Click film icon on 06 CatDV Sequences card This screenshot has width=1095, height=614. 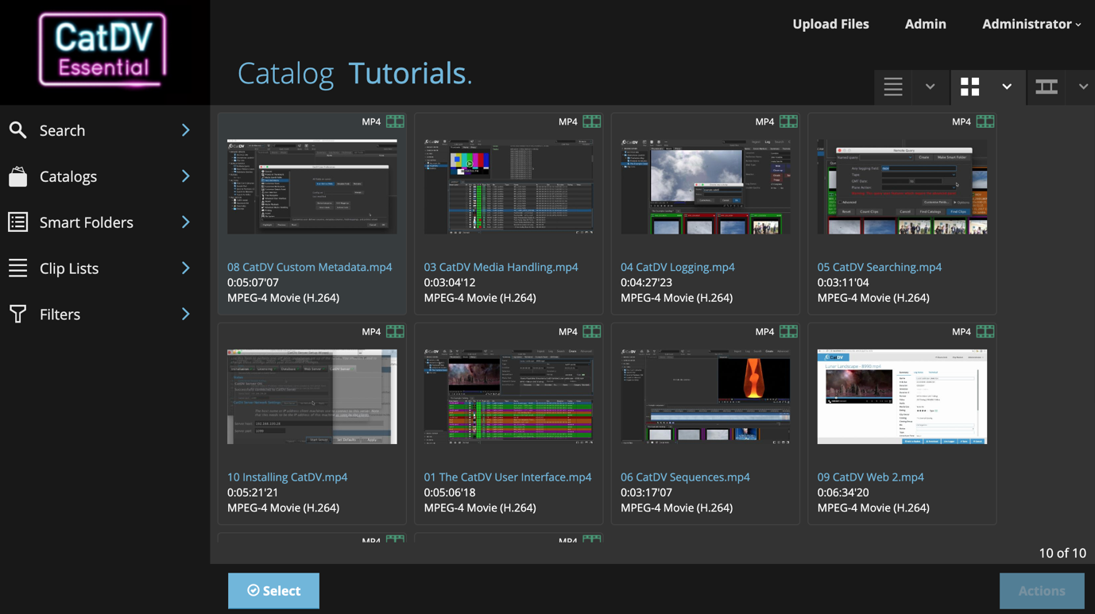point(788,331)
